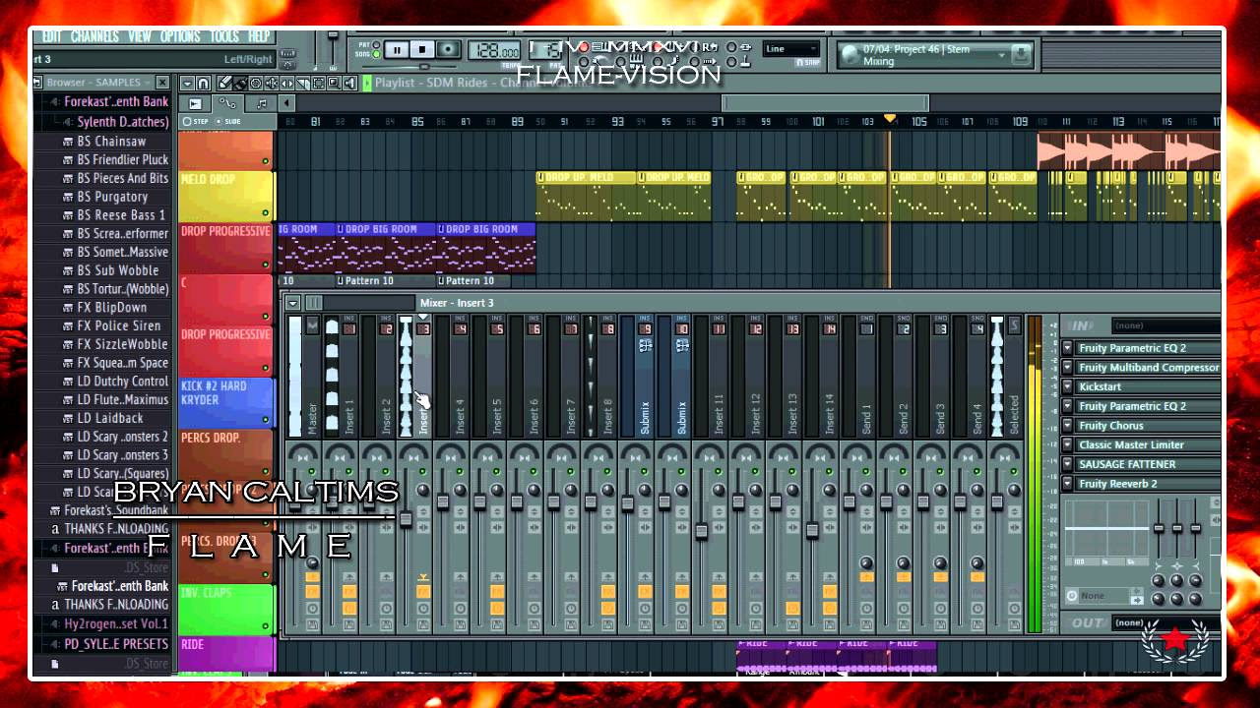Open the Line snap dropdown
This screenshot has width=1260, height=708.
(790, 48)
